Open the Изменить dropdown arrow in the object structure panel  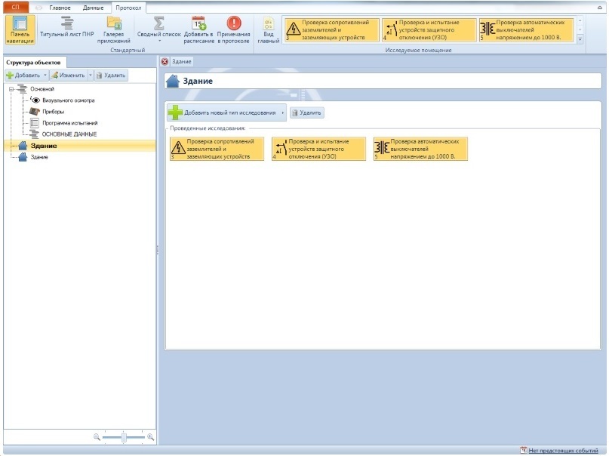click(91, 75)
